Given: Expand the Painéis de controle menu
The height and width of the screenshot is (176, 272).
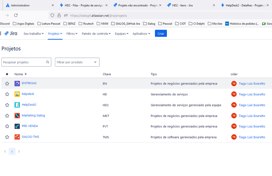Looking at the screenshot, I should click(96, 34).
